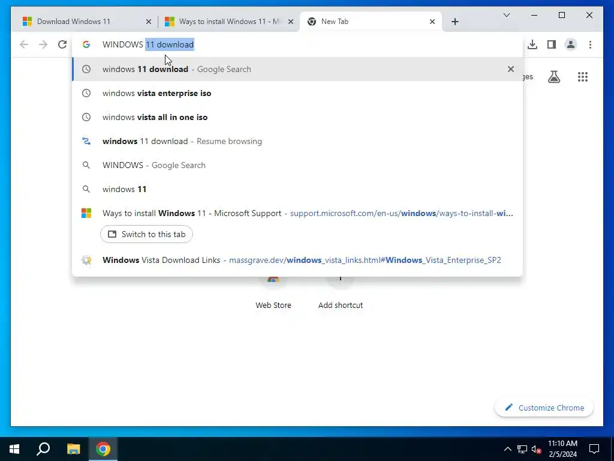Open the Windows Start menu

14,449
